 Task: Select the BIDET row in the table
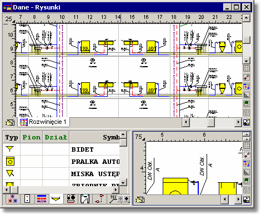(61, 149)
